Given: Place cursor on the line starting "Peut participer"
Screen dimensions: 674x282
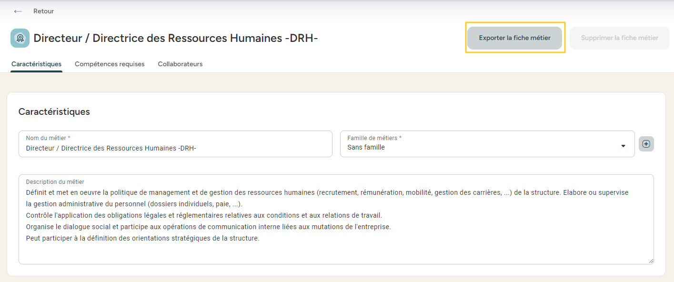Looking at the screenshot, I should (x=143, y=238).
